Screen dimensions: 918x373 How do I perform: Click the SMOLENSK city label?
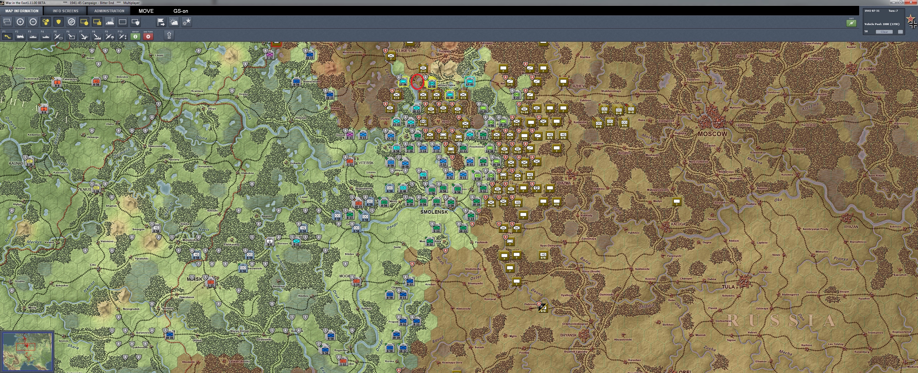(x=434, y=212)
